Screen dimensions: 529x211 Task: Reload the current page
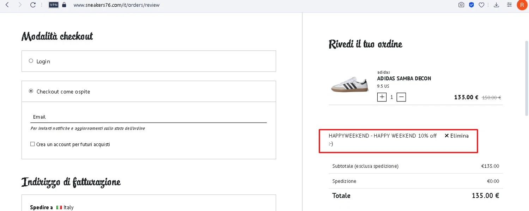[33, 5]
